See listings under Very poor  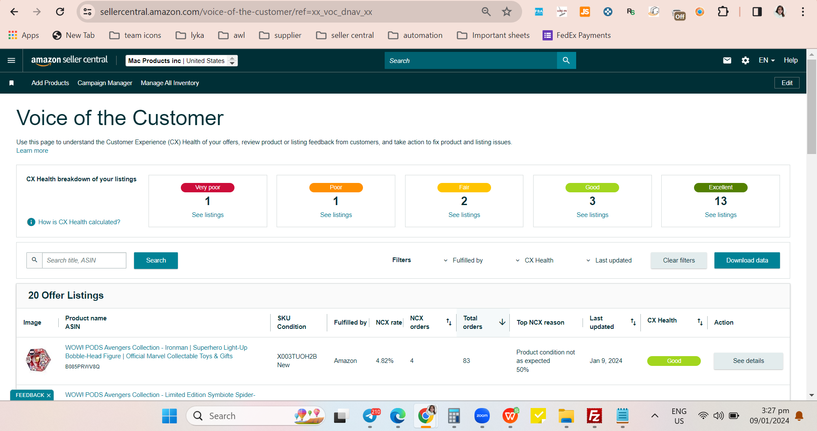[x=208, y=215]
